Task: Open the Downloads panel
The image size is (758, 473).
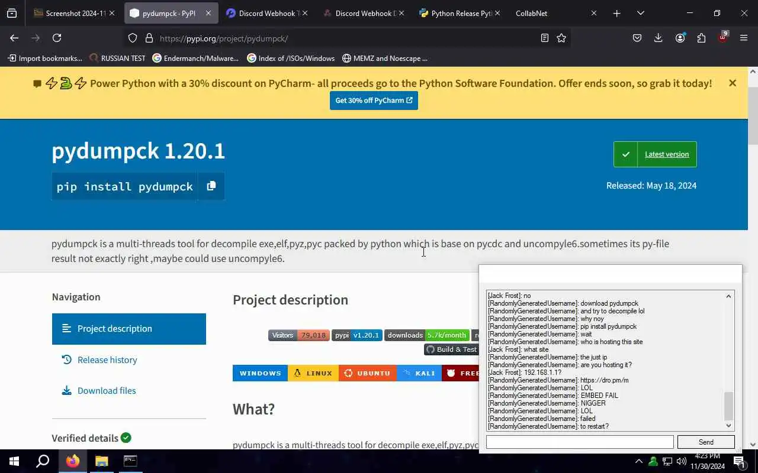Action: point(658,38)
